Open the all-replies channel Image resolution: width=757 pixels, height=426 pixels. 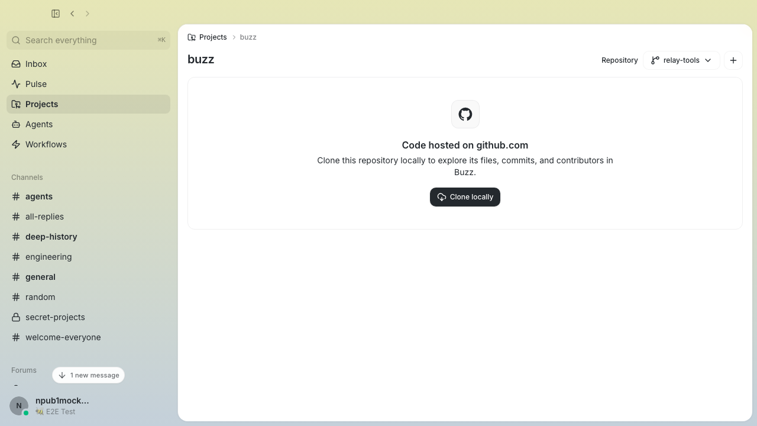point(89,217)
